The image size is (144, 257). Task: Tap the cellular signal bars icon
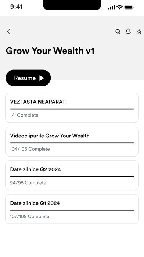111,7
